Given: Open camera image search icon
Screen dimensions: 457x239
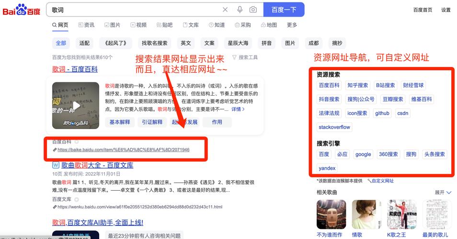Looking at the screenshot, I should pyautogui.click(x=253, y=10).
